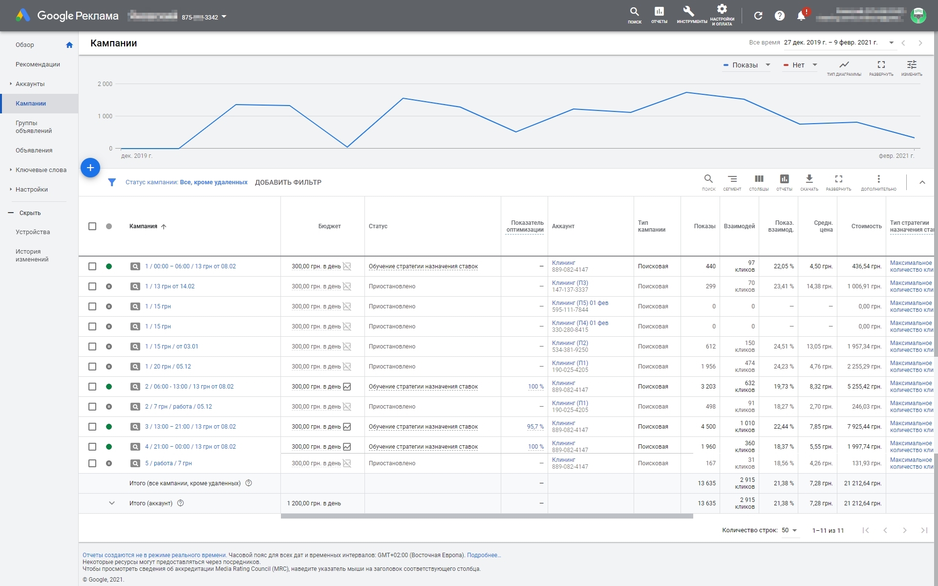The width and height of the screenshot is (938, 586).
Task: Expand the chart with Развернуть icon
Action: click(x=881, y=67)
